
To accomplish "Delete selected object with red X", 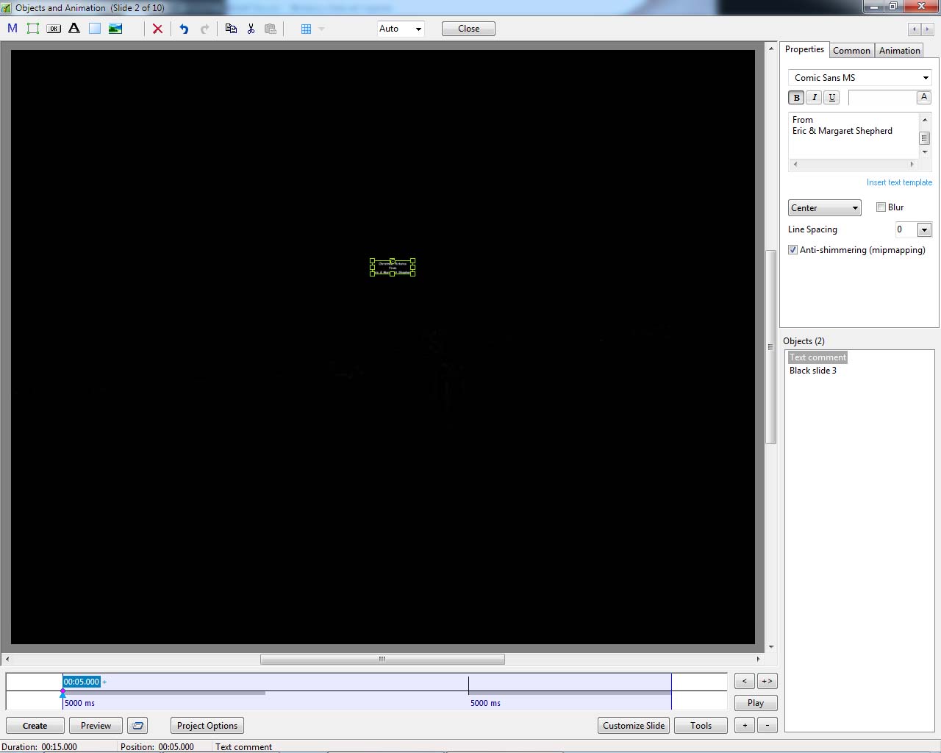I will pos(157,29).
